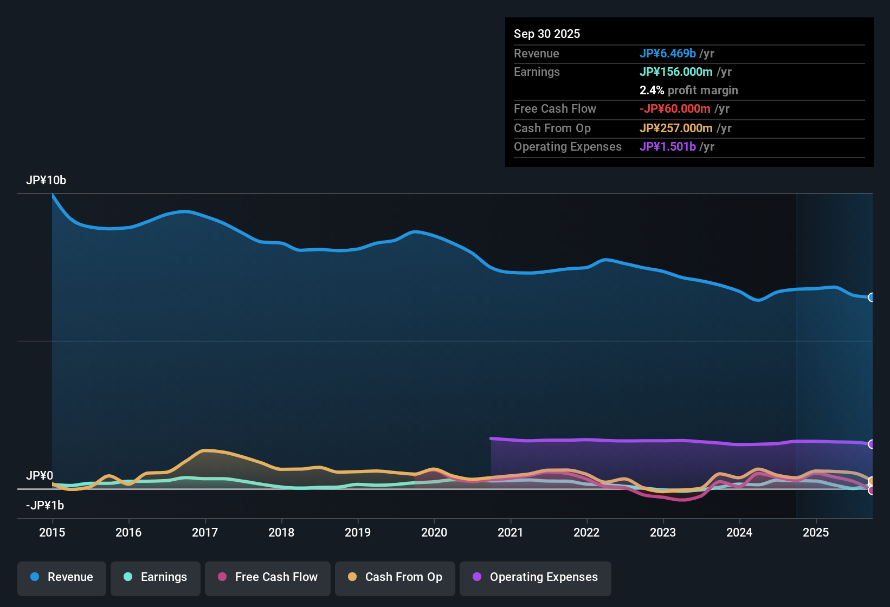This screenshot has width=890, height=607.
Task: Click the Free Cash Flow legend dot icon
Action: point(221,577)
